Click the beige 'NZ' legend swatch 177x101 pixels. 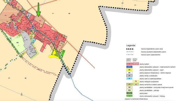coord(129,87)
